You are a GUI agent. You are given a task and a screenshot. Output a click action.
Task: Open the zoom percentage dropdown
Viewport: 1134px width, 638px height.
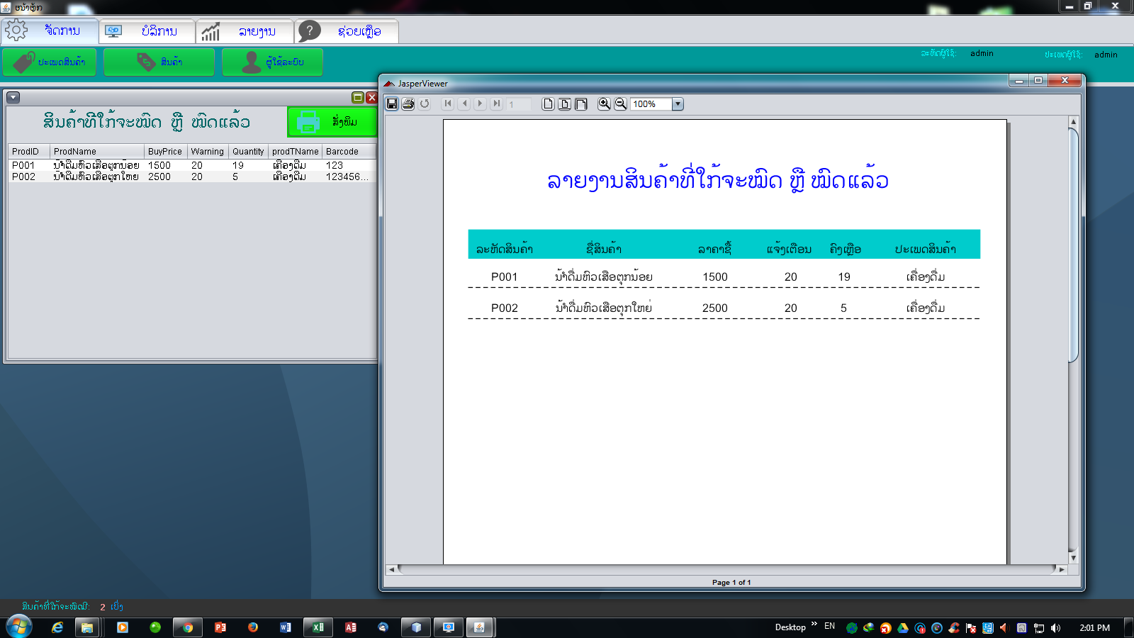click(678, 103)
